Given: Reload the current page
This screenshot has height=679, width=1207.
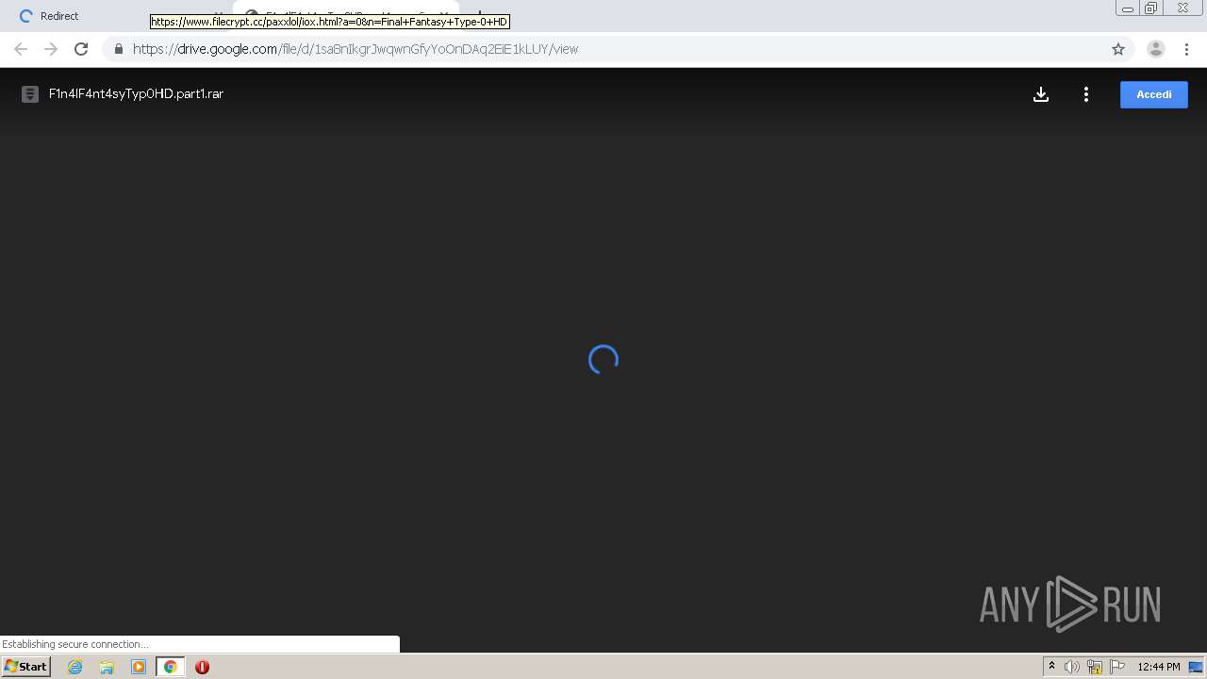Looking at the screenshot, I should (x=81, y=49).
